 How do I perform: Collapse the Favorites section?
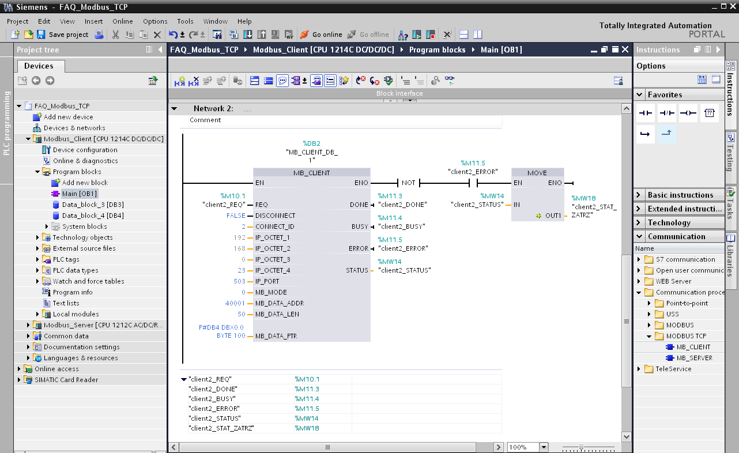pos(640,95)
